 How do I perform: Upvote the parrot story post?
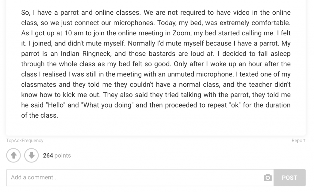tap(13, 155)
